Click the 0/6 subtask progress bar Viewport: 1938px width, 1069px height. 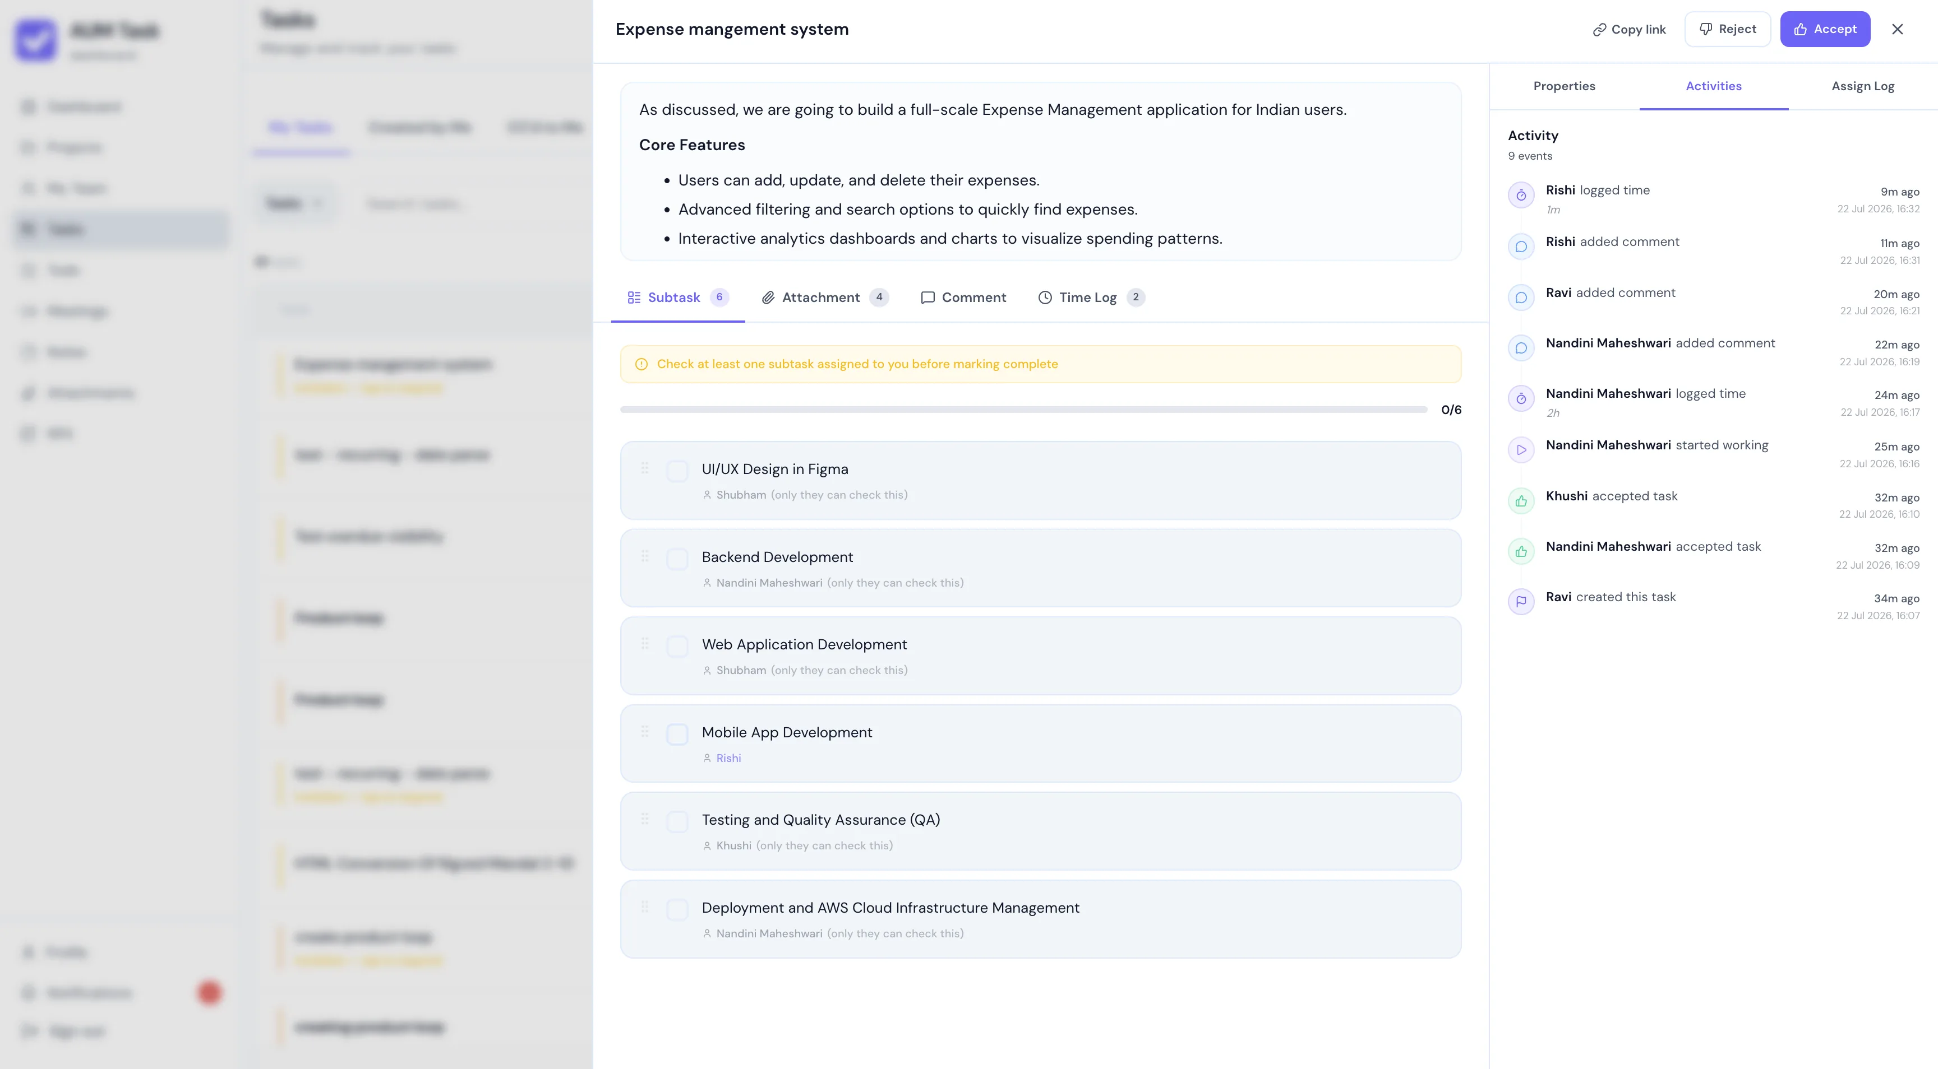tap(1023, 411)
